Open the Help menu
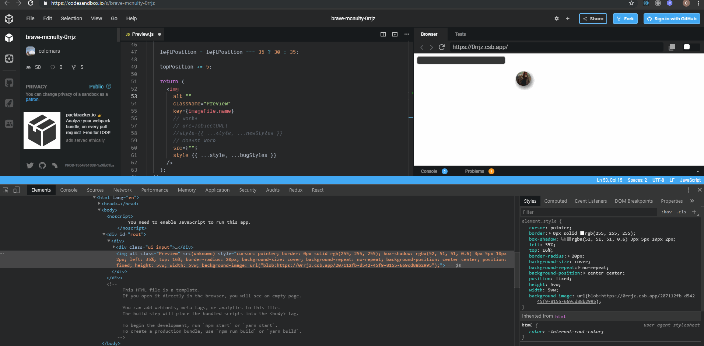The image size is (704, 346). click(131, 18)
